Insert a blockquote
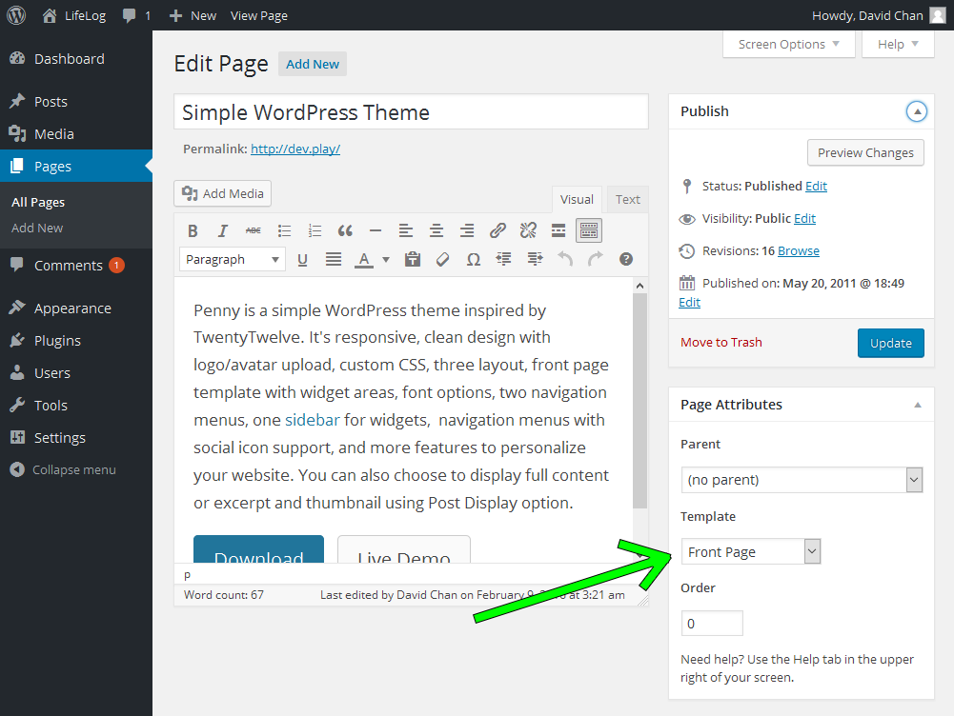The width and height of the screenshot is (954, 716). point(345,229)
